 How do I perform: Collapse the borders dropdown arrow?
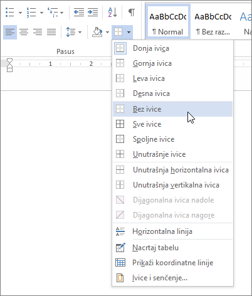pyautogui.click(x=129, y=32)
